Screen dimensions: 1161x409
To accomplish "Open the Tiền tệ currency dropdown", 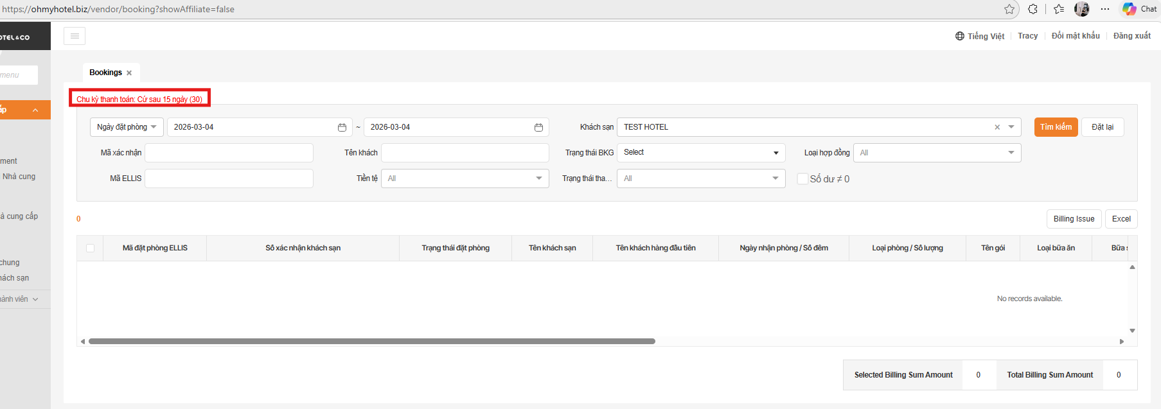I will coord(465,178).
